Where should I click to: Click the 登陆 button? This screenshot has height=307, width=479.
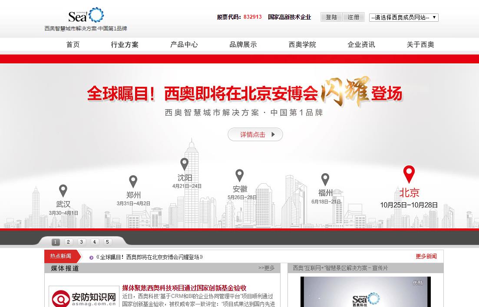(x=331, y=17)
